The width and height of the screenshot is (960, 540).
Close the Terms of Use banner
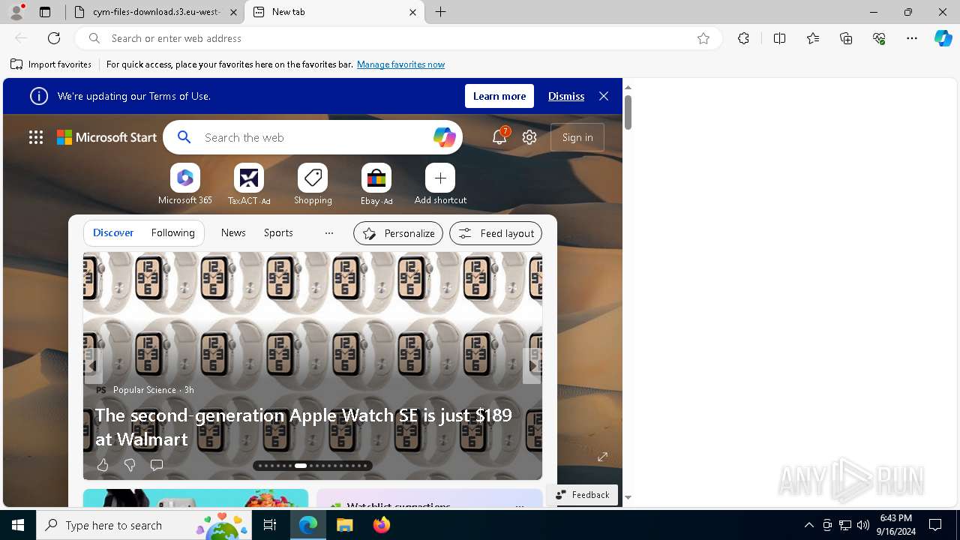pyautogui.click(x=604, y=96)
